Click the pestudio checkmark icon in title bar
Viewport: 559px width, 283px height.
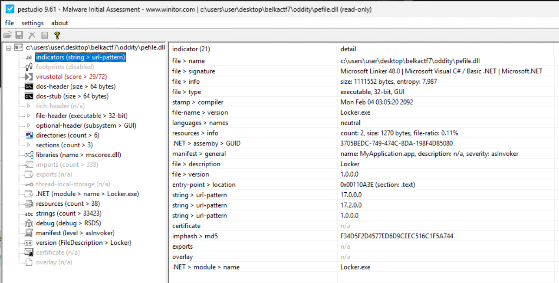(10, 9)
